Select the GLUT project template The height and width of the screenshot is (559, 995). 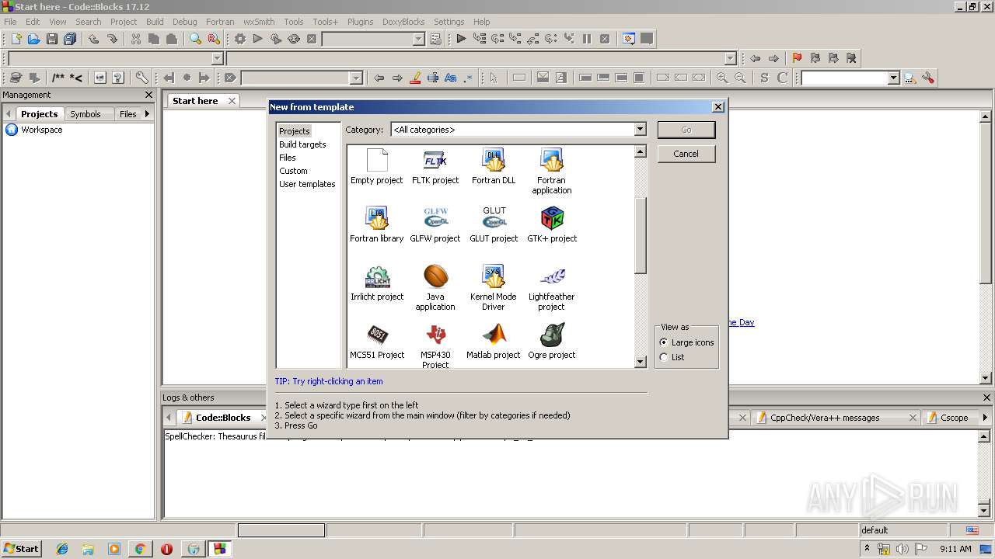[x=494, y=225]
